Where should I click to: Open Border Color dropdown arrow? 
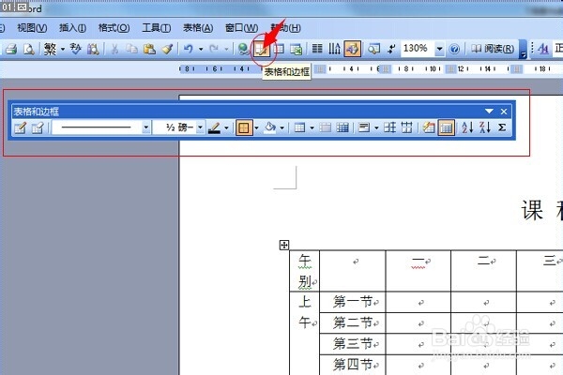(226, 127)
